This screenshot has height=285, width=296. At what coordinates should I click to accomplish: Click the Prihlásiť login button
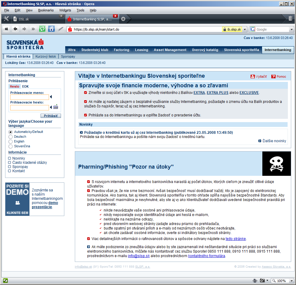pos(51,116)
